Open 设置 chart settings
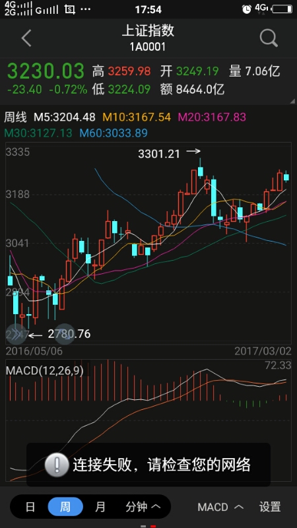This screenshot has width=297, height=528. pyautogui.click(x=270, y=507)
